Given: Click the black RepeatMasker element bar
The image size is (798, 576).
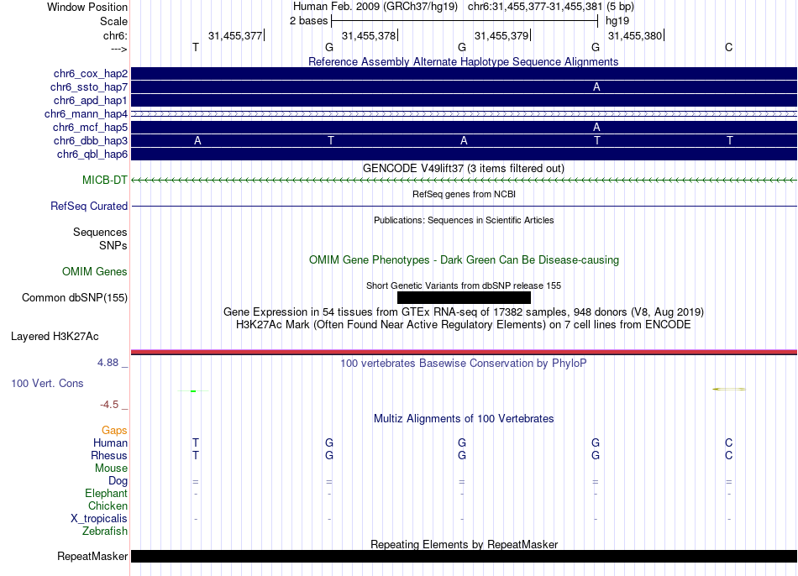Looking at the screenshot, I should [465, 556].
